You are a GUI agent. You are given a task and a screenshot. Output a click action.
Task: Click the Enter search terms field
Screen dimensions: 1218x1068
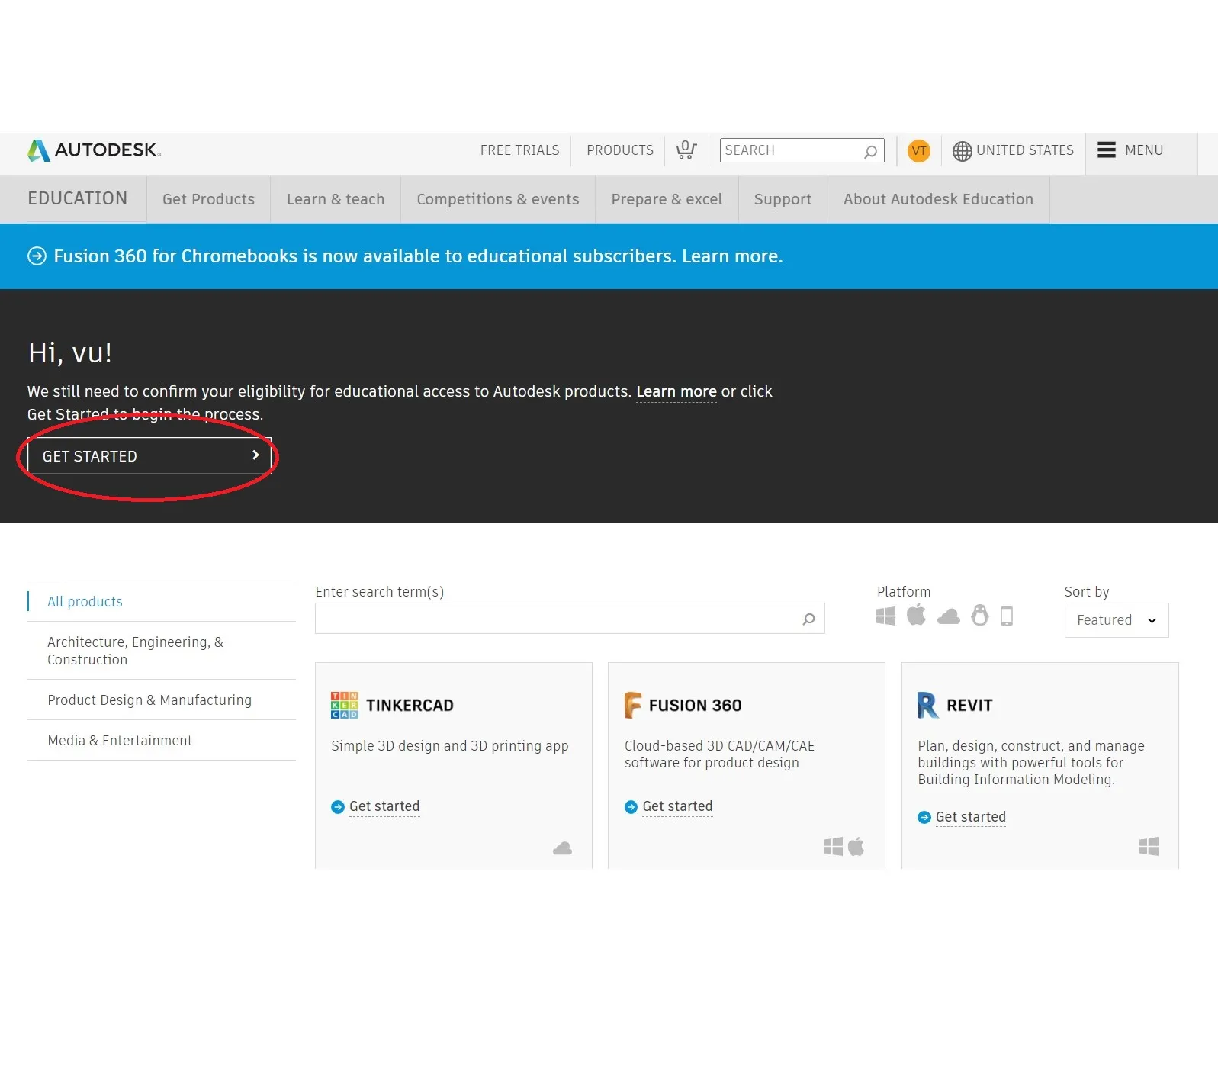pyautogui.click(x=557, y=619)
